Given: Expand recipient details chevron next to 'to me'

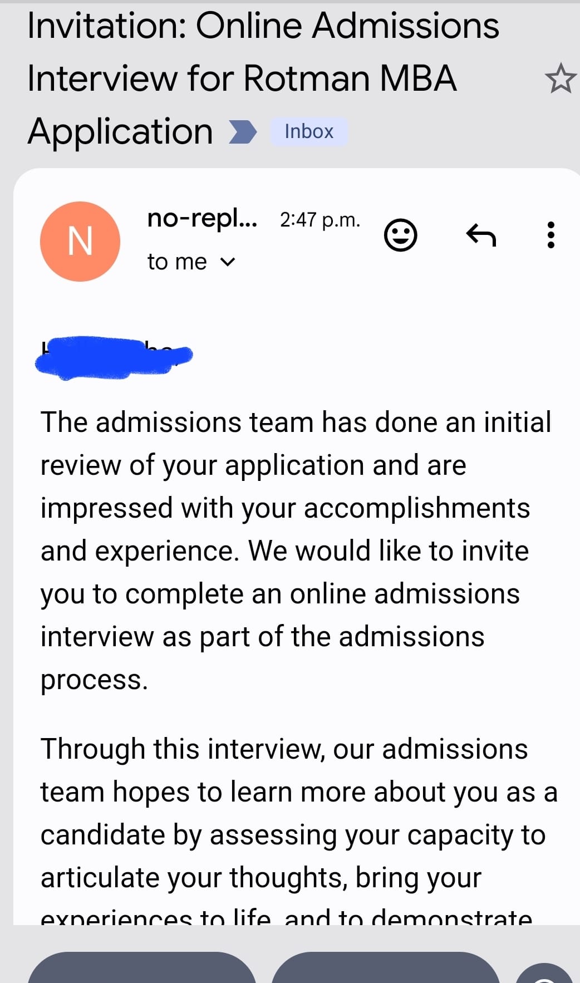Looking at the screenshot, I should (228, 262).
